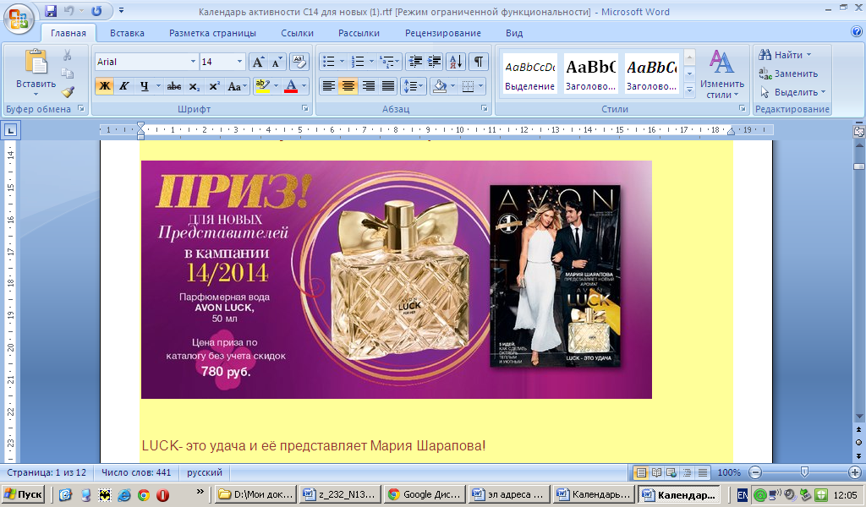
Task: Expand the bullets list dropdown arrow
Action: click(342, 62)
